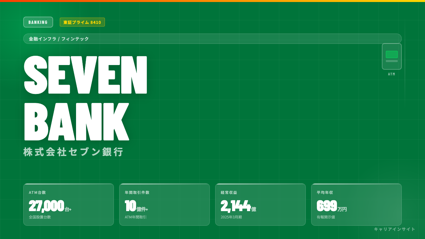
Task: Click the ATM card slot bar
Action: [392, 61]
